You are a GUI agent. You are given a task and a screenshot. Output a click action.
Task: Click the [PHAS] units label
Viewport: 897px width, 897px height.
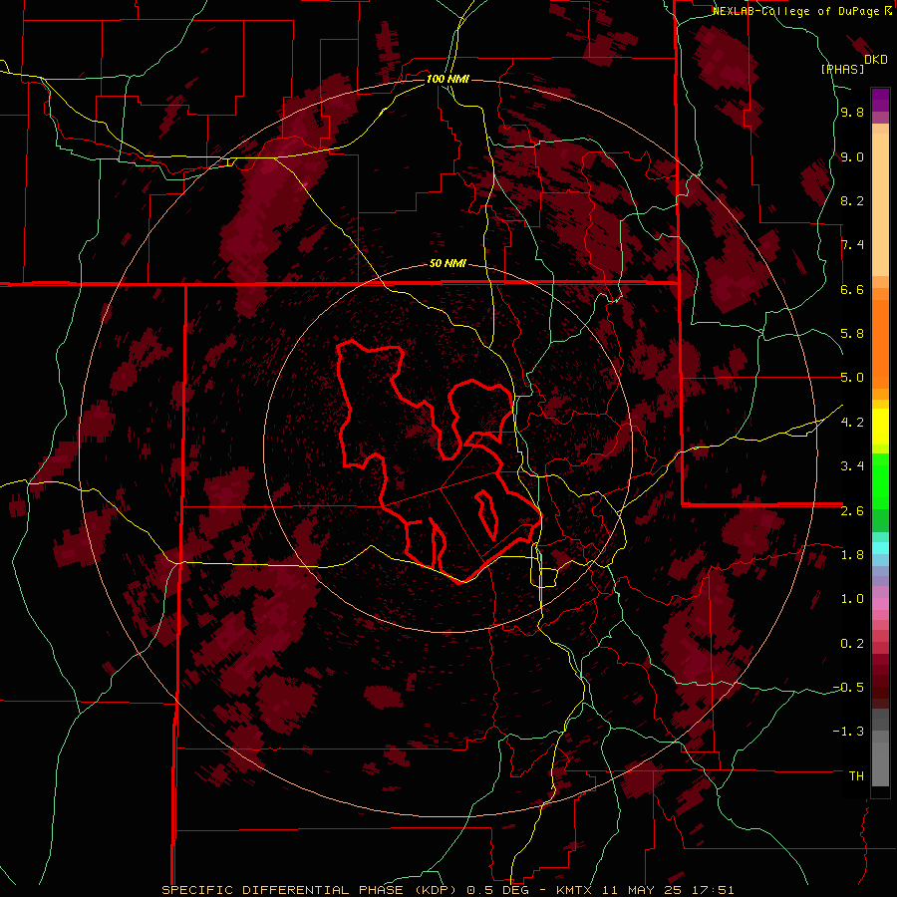pos(842,69)
